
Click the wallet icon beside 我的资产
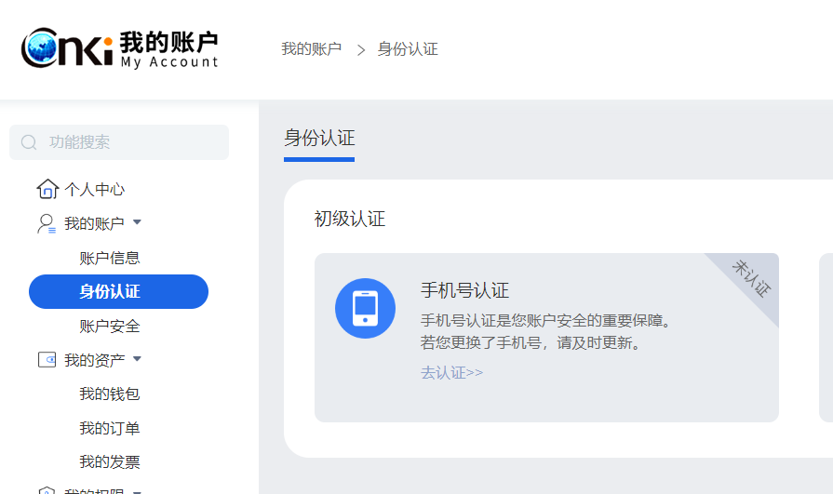pos(47,360)
